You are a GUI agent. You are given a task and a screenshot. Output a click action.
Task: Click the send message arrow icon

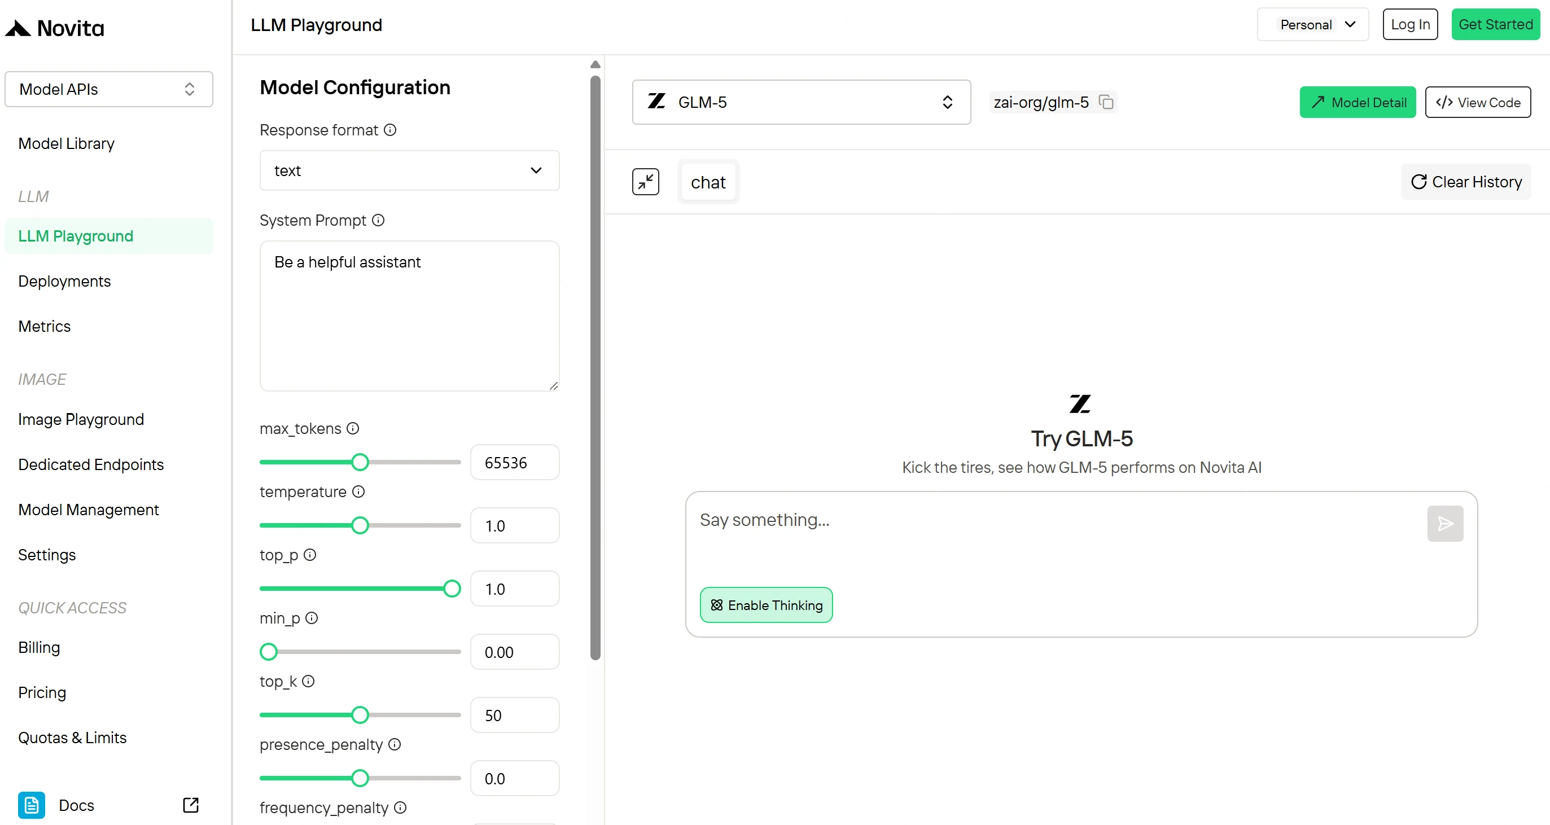1446,523
